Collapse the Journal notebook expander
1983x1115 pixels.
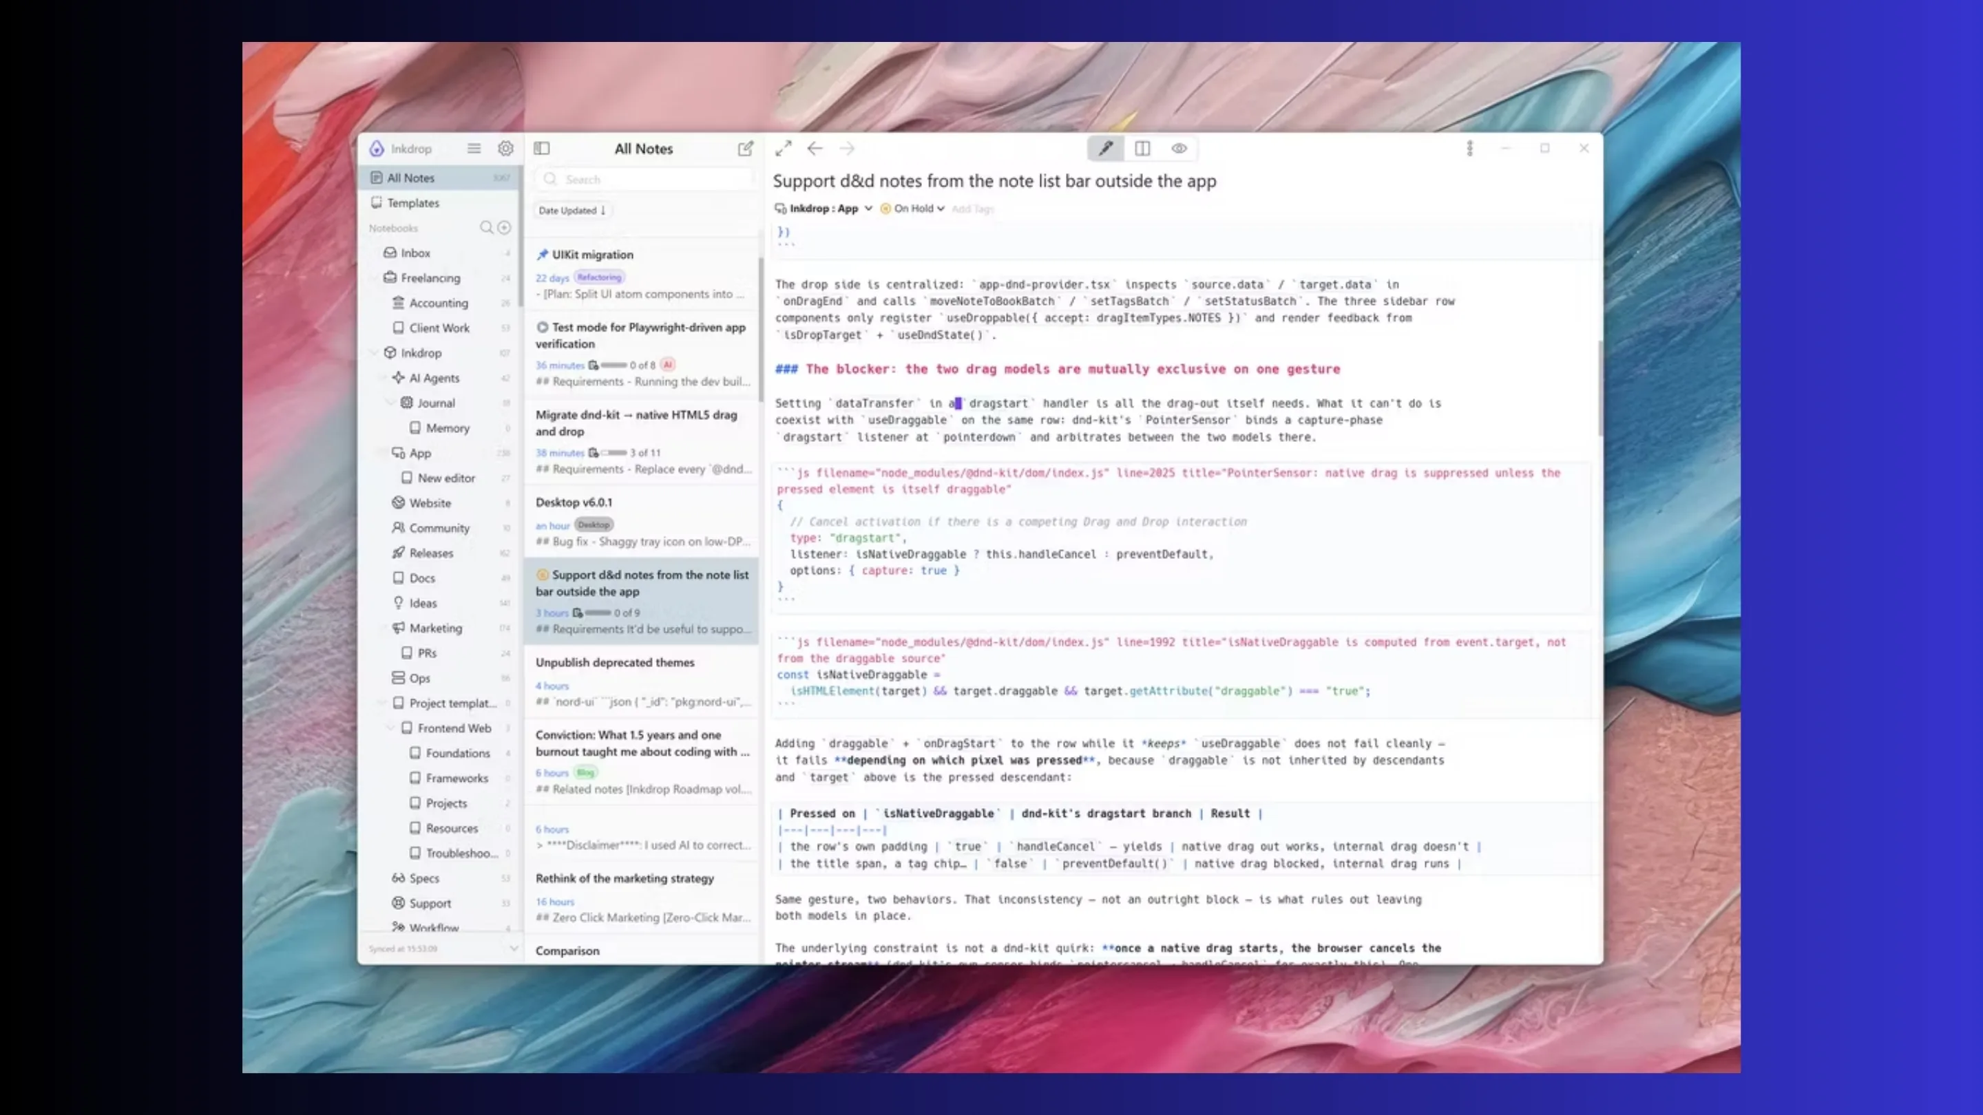pos(392,403)
